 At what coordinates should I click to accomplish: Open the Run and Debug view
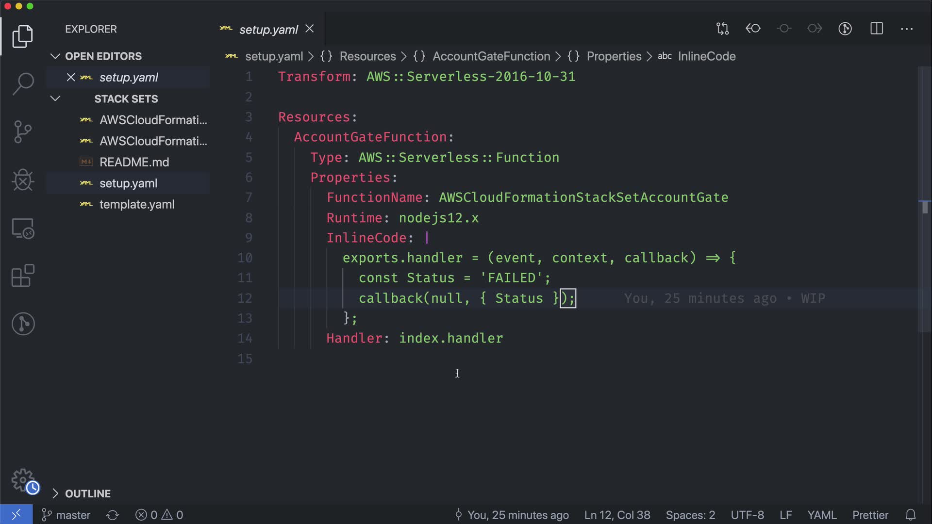tap(23, 180)
